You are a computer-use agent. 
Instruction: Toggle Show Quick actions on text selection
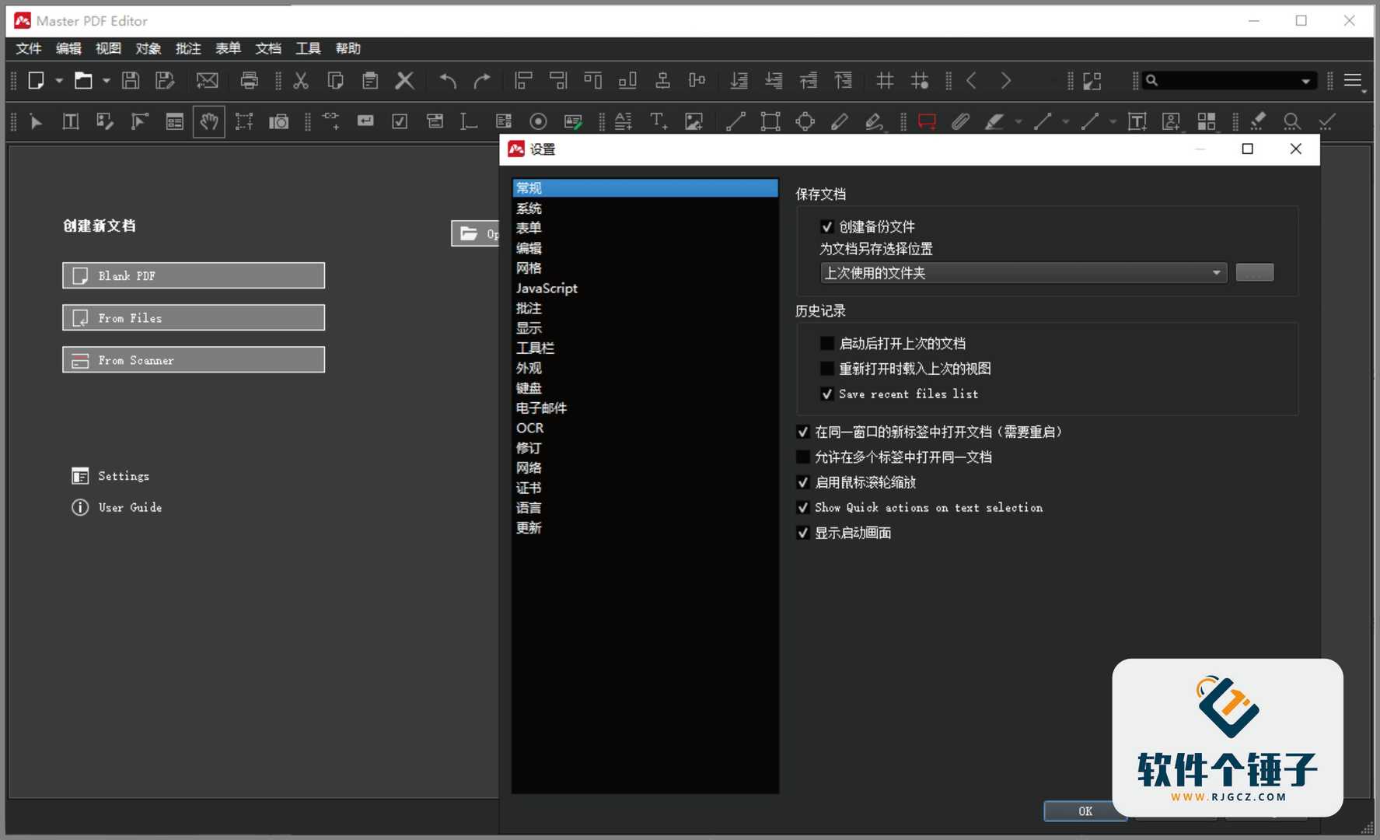click(x=803, y=508)
